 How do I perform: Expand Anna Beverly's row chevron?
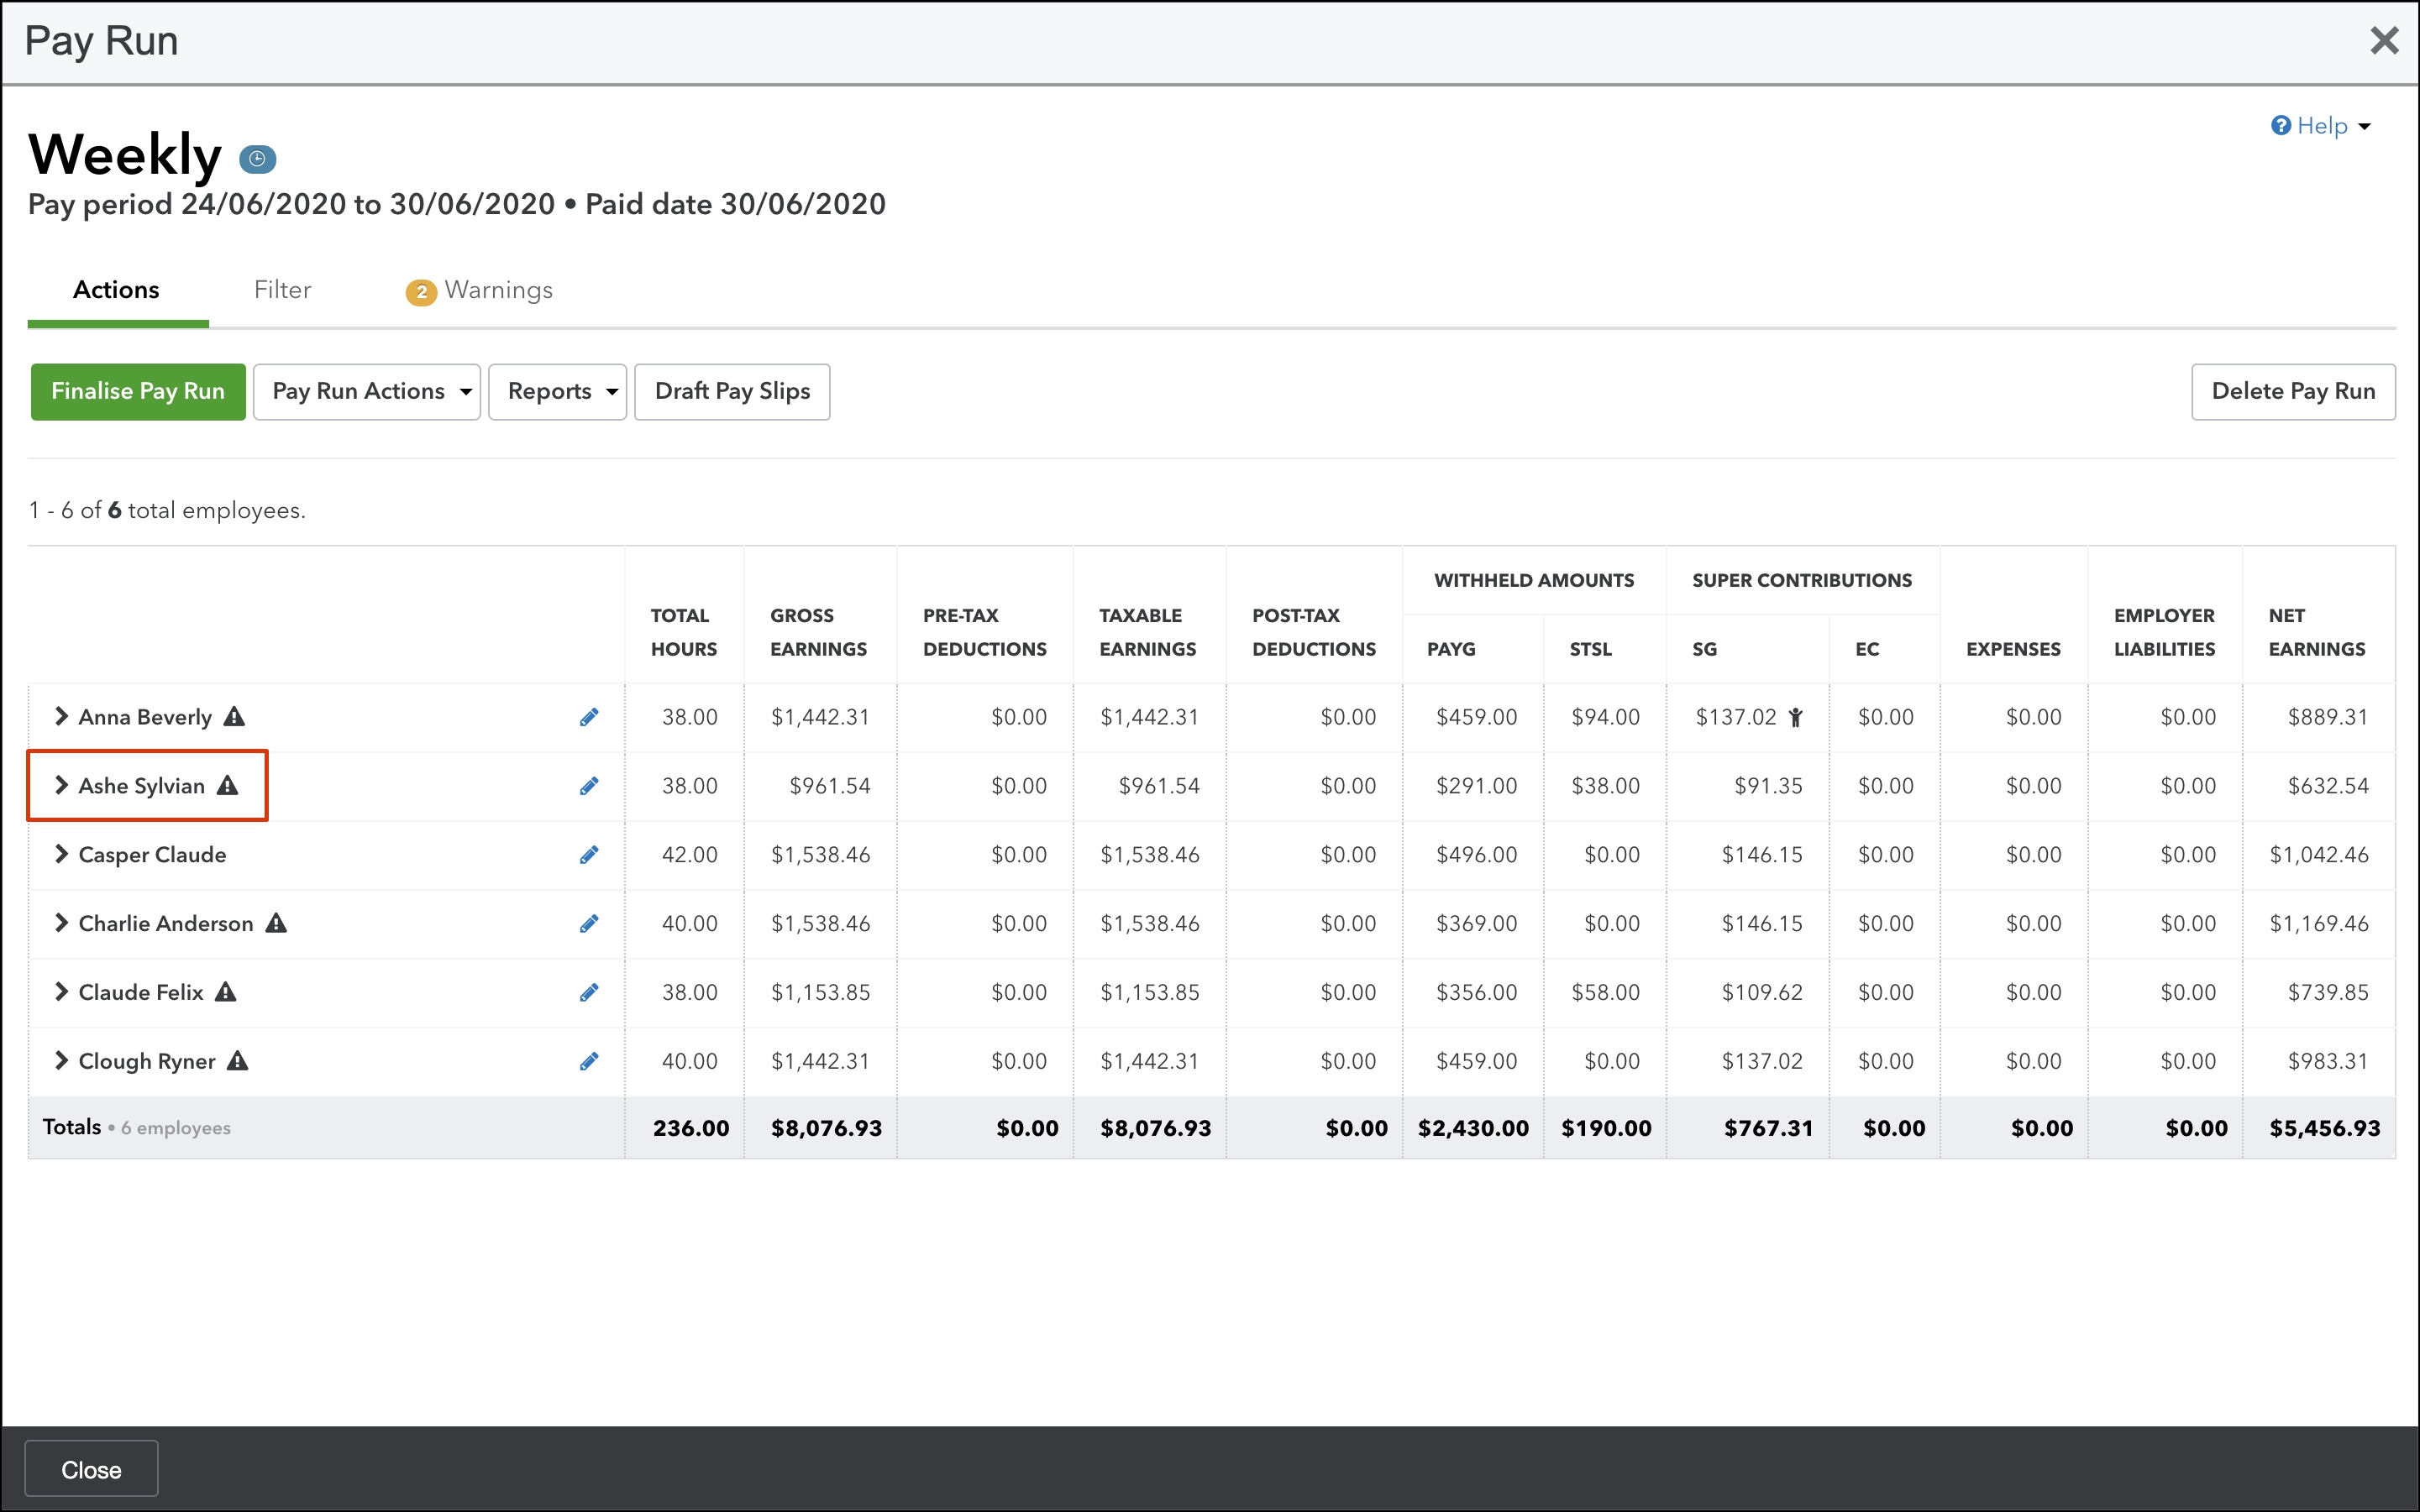[x=62, y=716]
